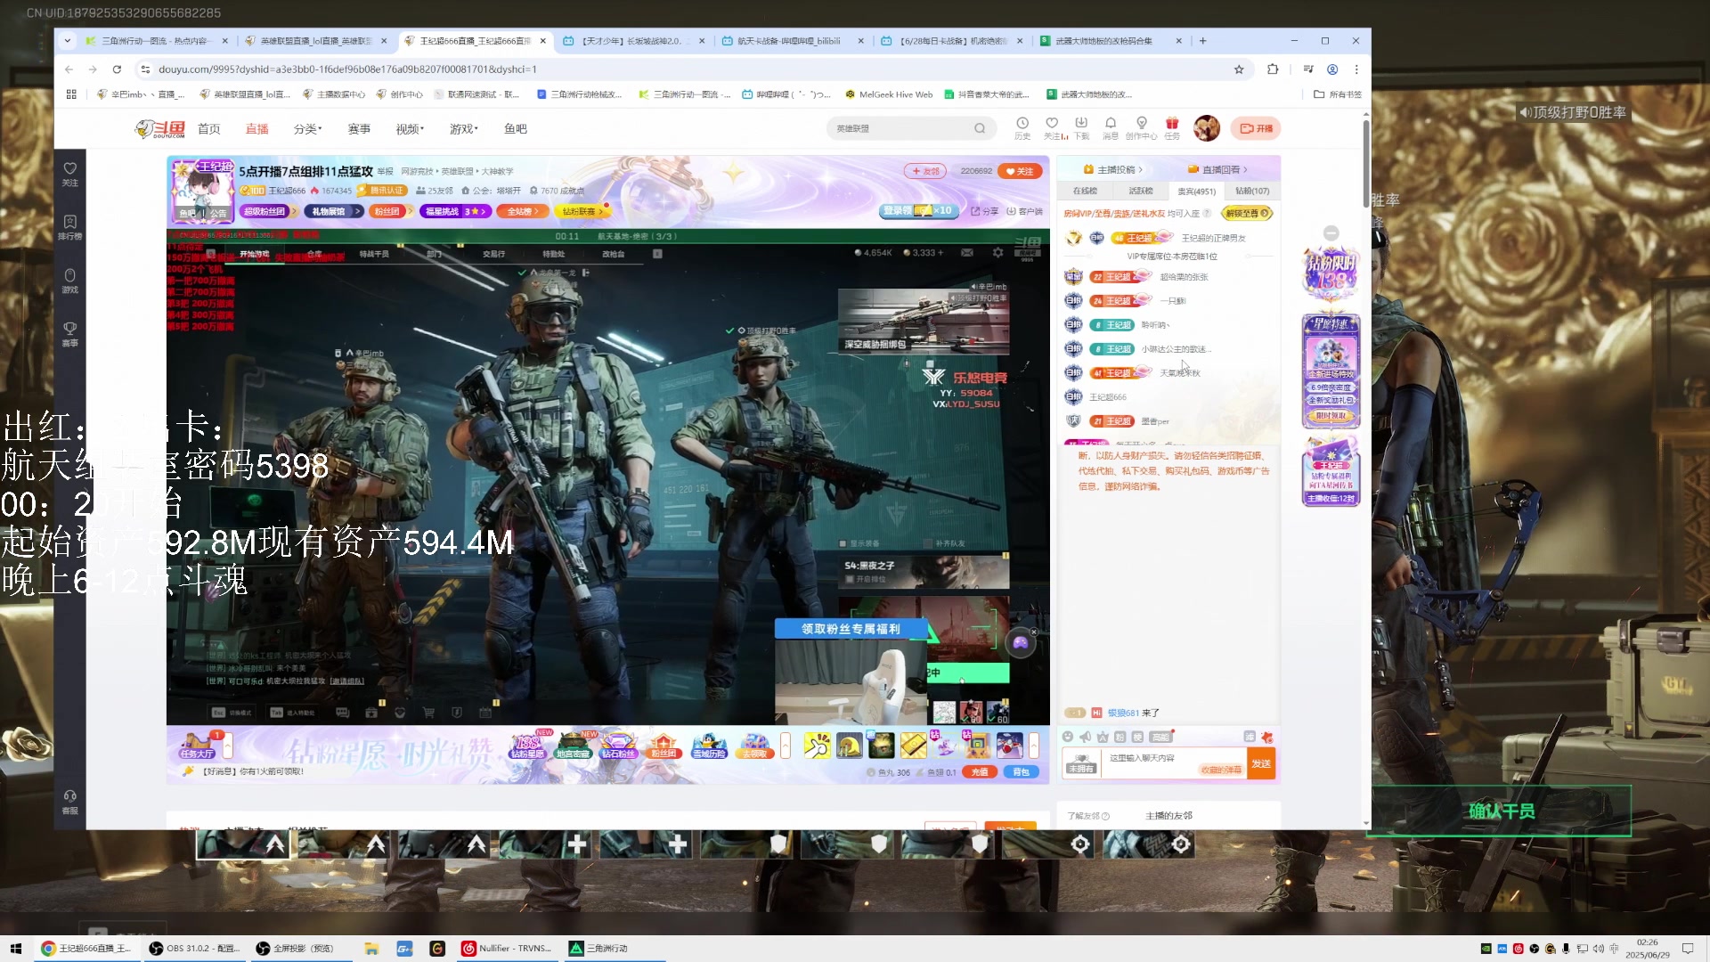Open the 地宫密藏 activity icon

[x=573, y=745]
